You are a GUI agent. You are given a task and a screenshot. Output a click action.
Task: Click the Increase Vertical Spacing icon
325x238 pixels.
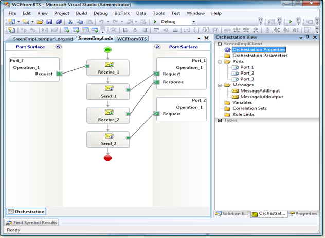(x=277, y=30)
